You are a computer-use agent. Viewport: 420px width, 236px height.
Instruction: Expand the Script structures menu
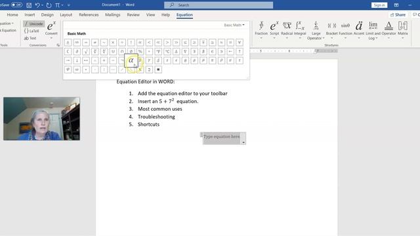[274, 30]
